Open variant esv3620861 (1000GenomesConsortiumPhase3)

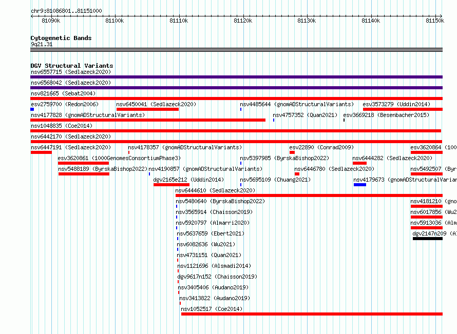tap(119, 158)
